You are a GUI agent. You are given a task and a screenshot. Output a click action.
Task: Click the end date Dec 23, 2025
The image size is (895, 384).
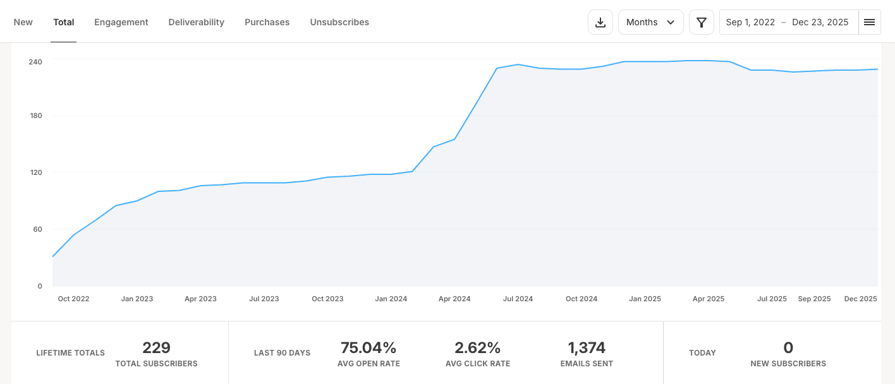coord(820,22)
